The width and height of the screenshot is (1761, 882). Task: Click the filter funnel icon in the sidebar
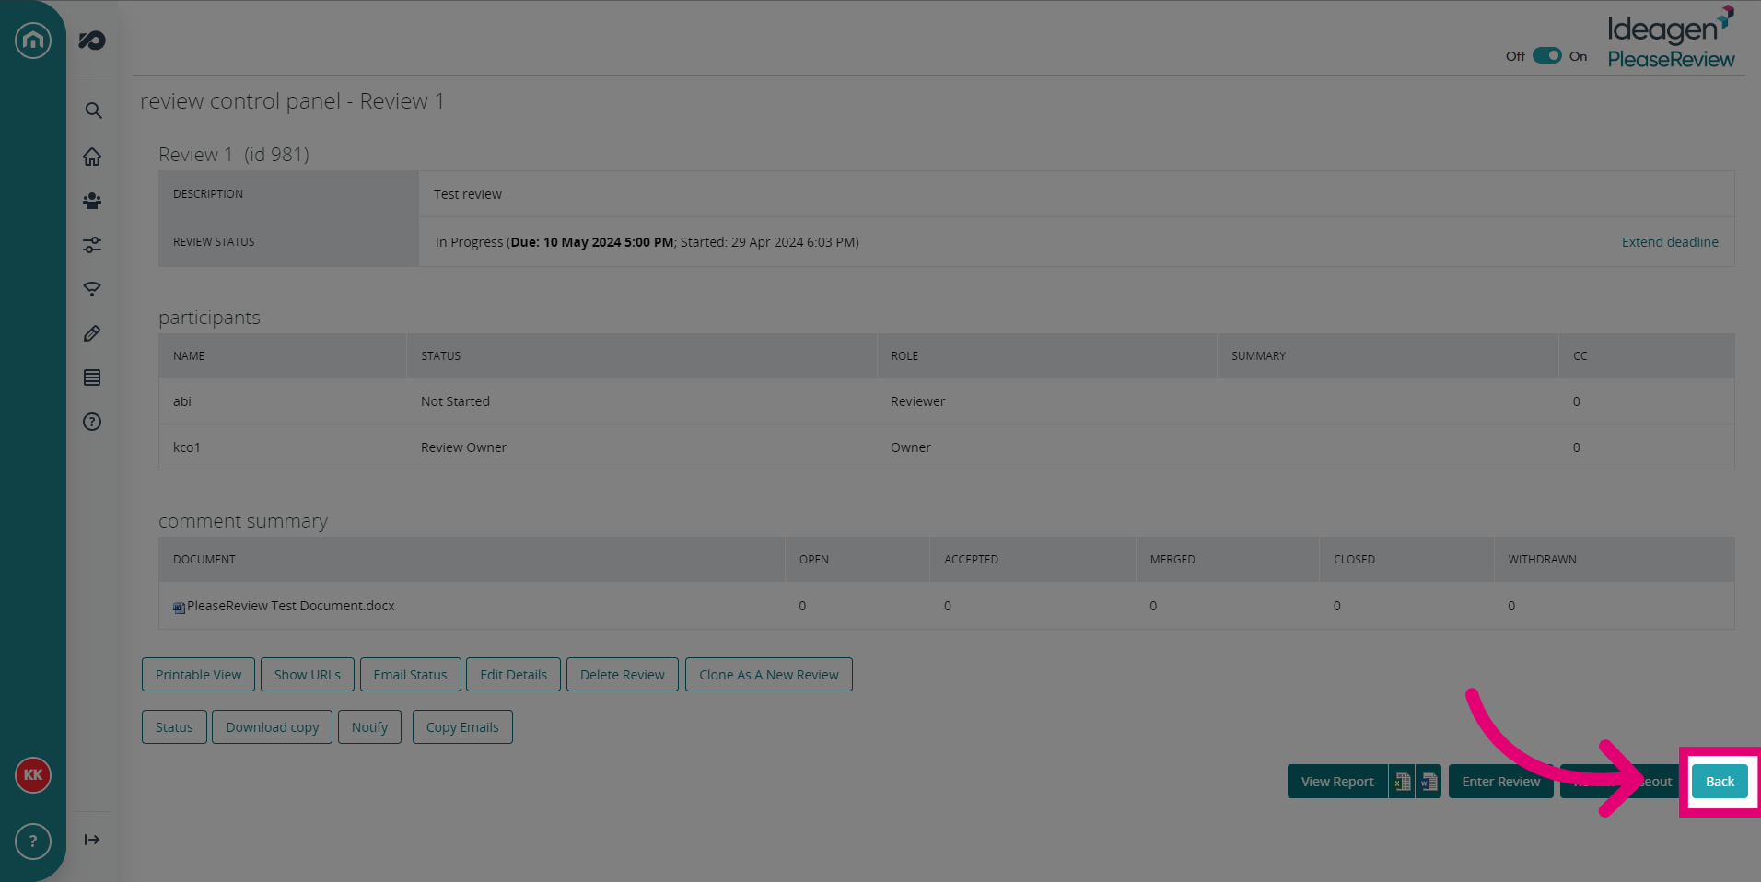[x=92, y=289]
